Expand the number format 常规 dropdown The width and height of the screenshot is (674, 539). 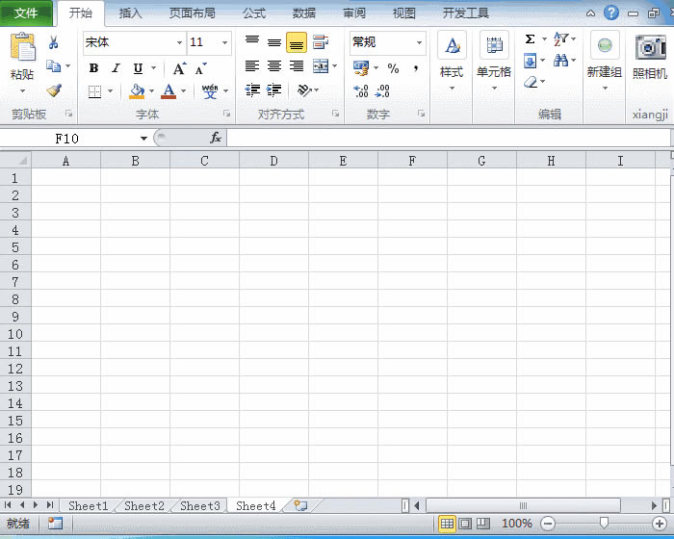[x=419, y=42]
